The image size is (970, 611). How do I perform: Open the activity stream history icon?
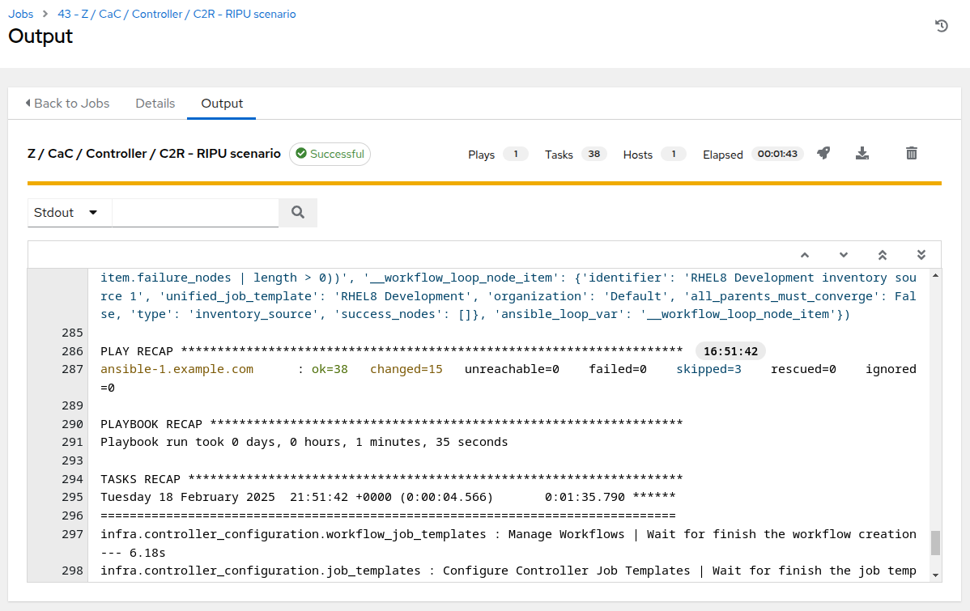tap(941, 26)
